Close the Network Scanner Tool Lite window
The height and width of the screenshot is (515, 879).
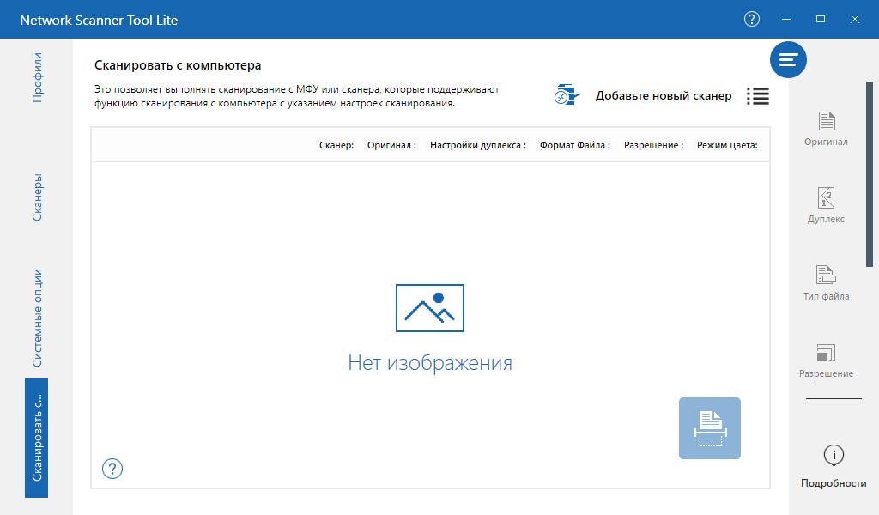coord(855,19)
